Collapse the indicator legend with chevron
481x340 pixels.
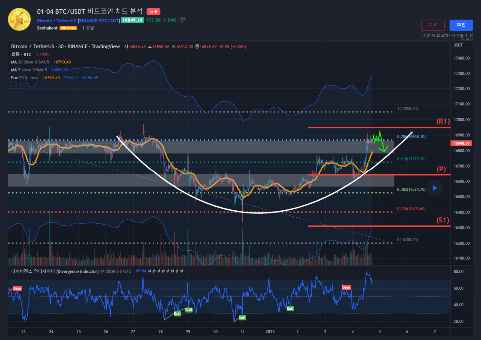pyautogui.click(x=16, y=85)
